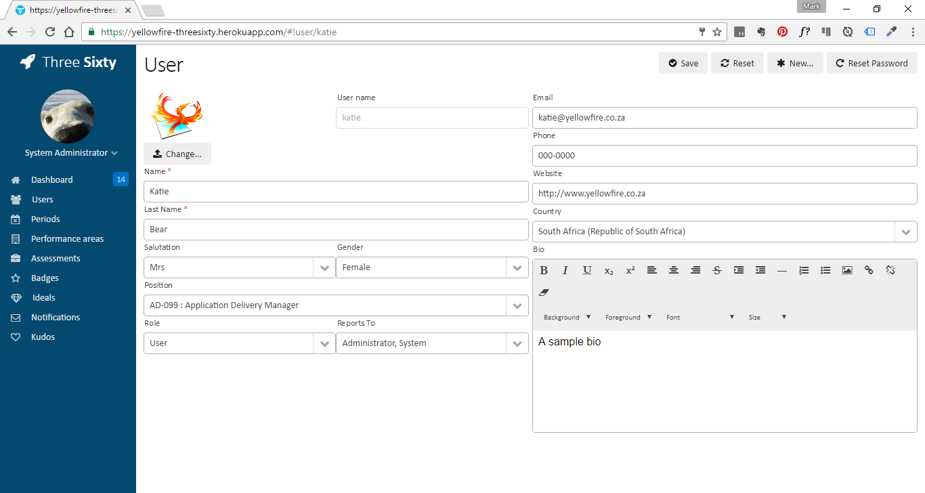Viewport: 925px width, 493px height.
Task: Reload the page in the browser
Action: tap(49, 32)
